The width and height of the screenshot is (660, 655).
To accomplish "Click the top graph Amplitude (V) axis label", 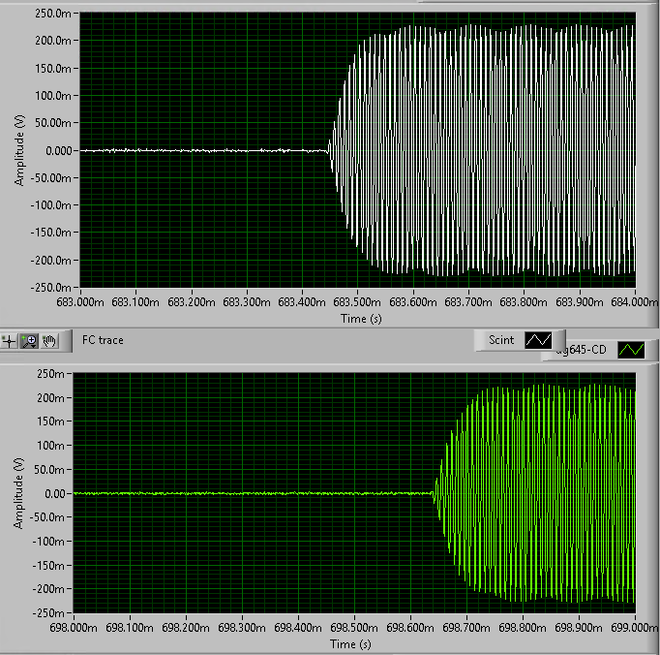I will click(x=18, y=150).
